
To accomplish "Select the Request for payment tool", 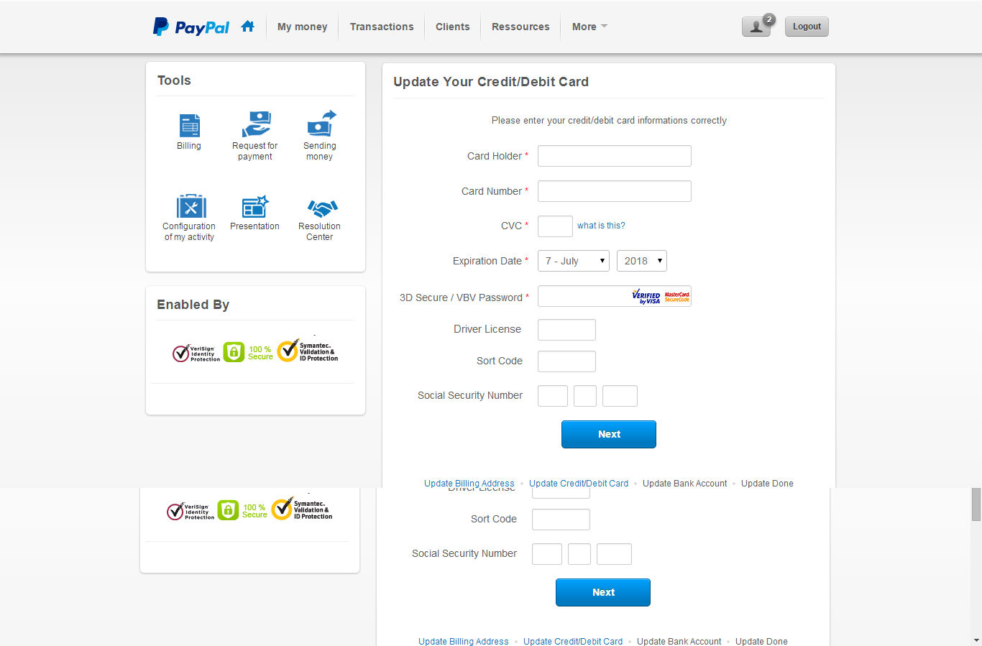I will coord(255,137).
